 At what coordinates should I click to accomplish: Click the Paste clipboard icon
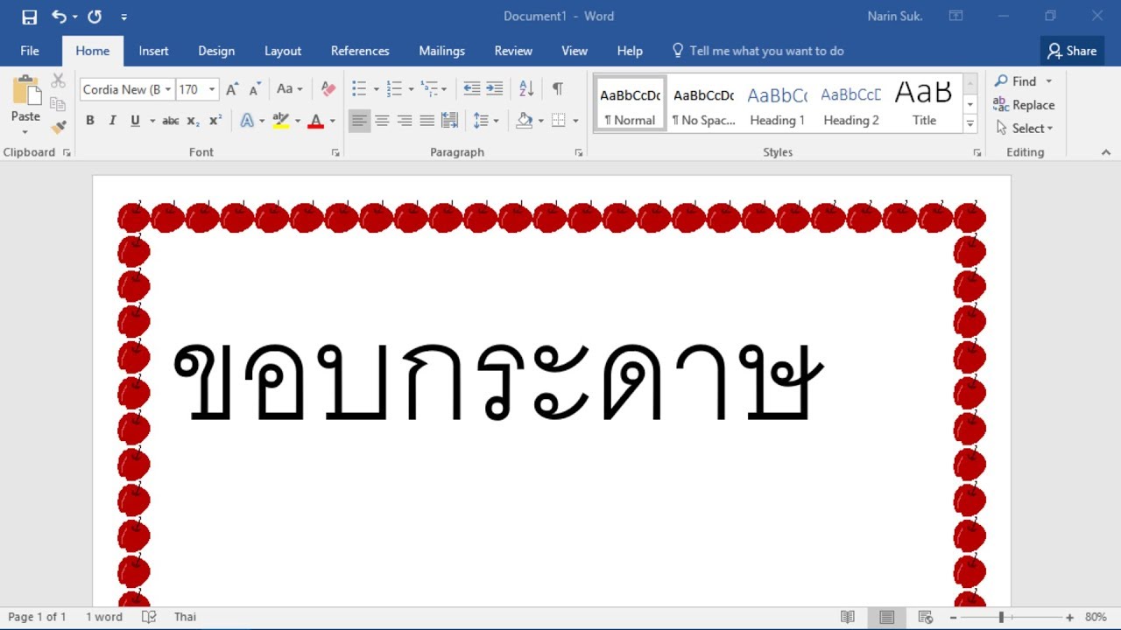(26, 91)
